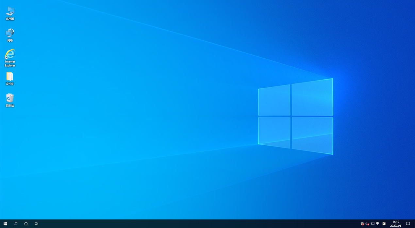Image resolution: width=415 pixels, height=228 pixels.
Task: Open Cortana circle icon
Action: pos(26,224)
